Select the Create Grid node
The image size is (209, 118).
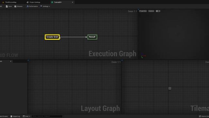tap(52, 37)
